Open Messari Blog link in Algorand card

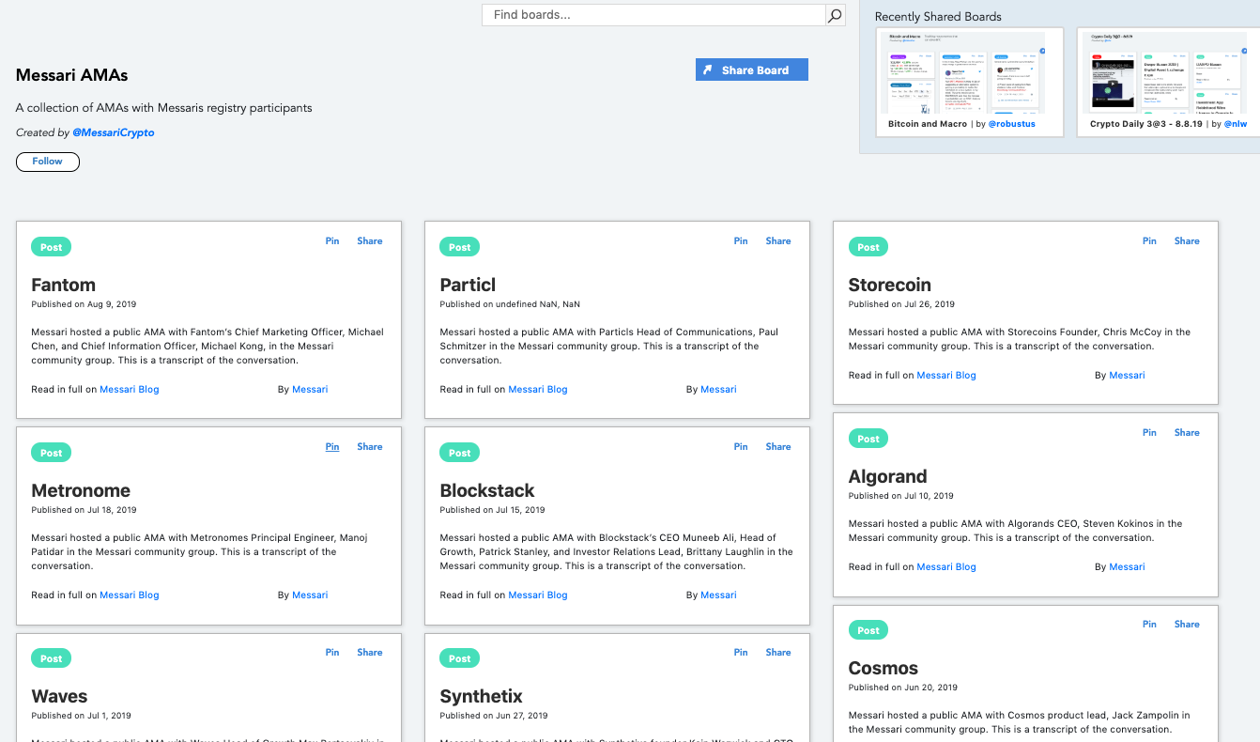tap(946, 566)
